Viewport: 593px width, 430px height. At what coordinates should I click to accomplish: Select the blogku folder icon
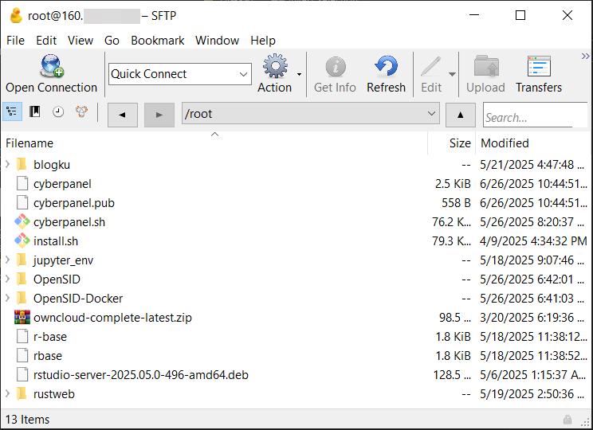[22, 164]
